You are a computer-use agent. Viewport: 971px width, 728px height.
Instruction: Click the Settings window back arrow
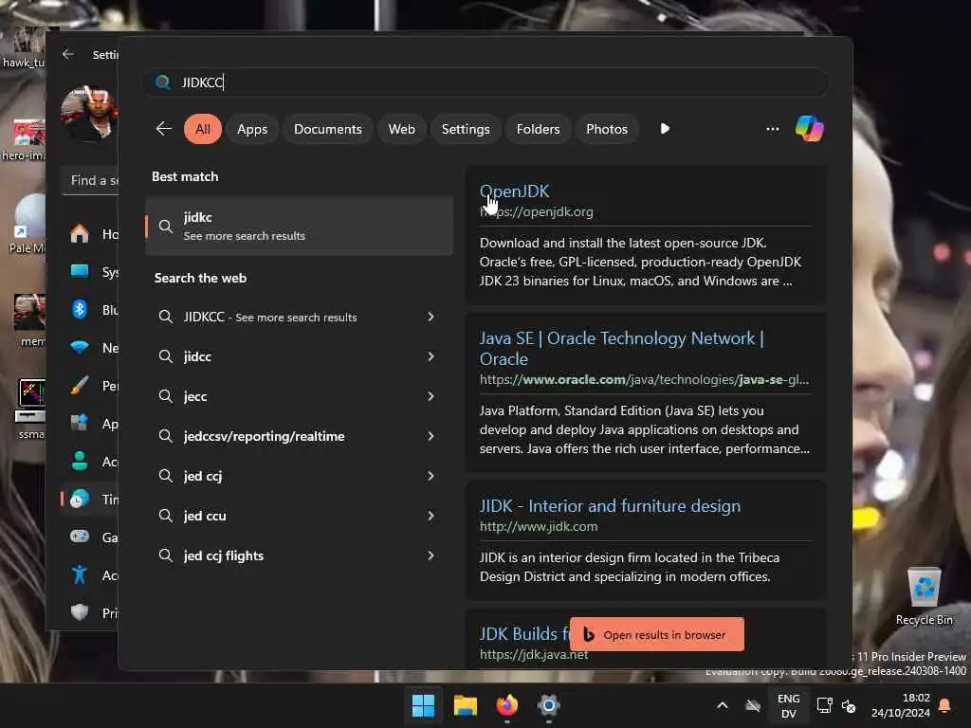[x=68, y=54]
